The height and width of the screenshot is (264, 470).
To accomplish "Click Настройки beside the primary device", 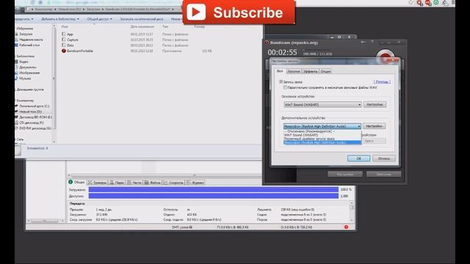I will coord(375,104).
